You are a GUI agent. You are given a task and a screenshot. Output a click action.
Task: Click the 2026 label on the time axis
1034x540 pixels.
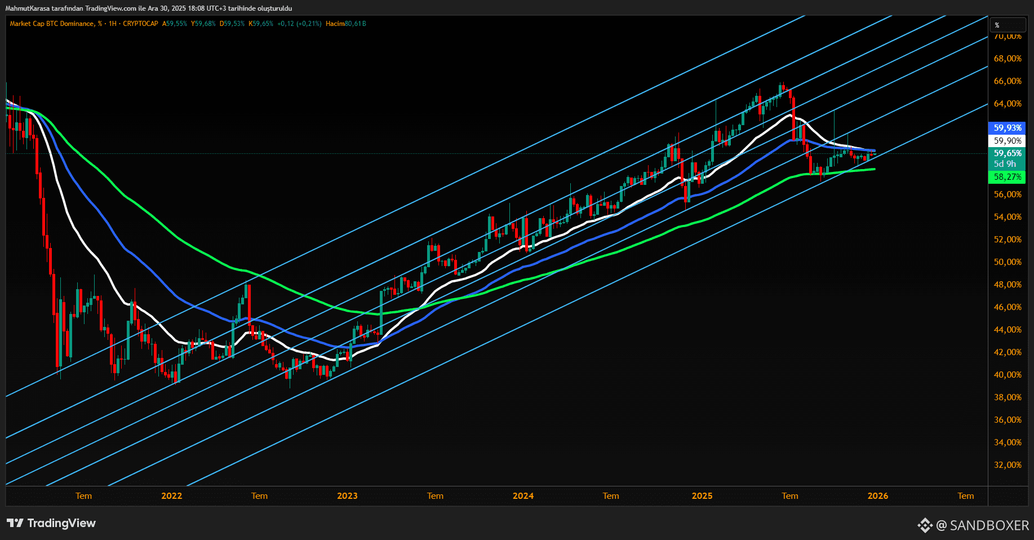pyautogui.click(x=878, y=496)
